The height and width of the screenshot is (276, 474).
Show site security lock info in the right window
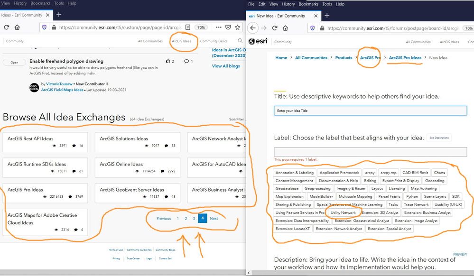pyautogui.click(x=322, y=28)
